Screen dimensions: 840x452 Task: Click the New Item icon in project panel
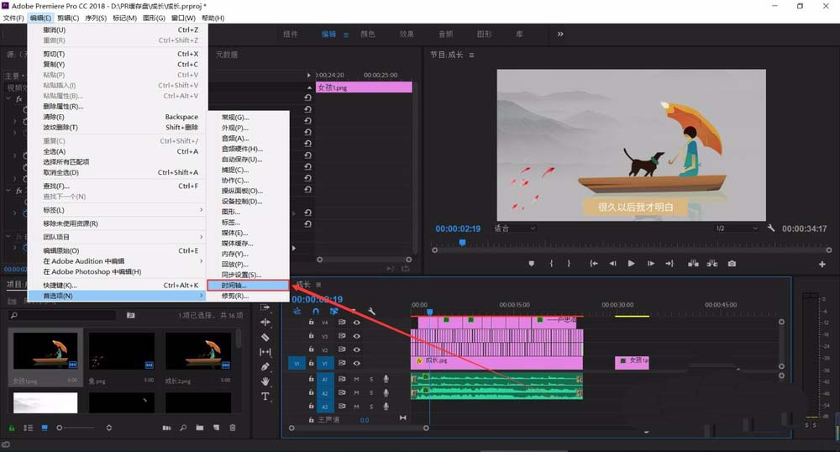[216, 428]
